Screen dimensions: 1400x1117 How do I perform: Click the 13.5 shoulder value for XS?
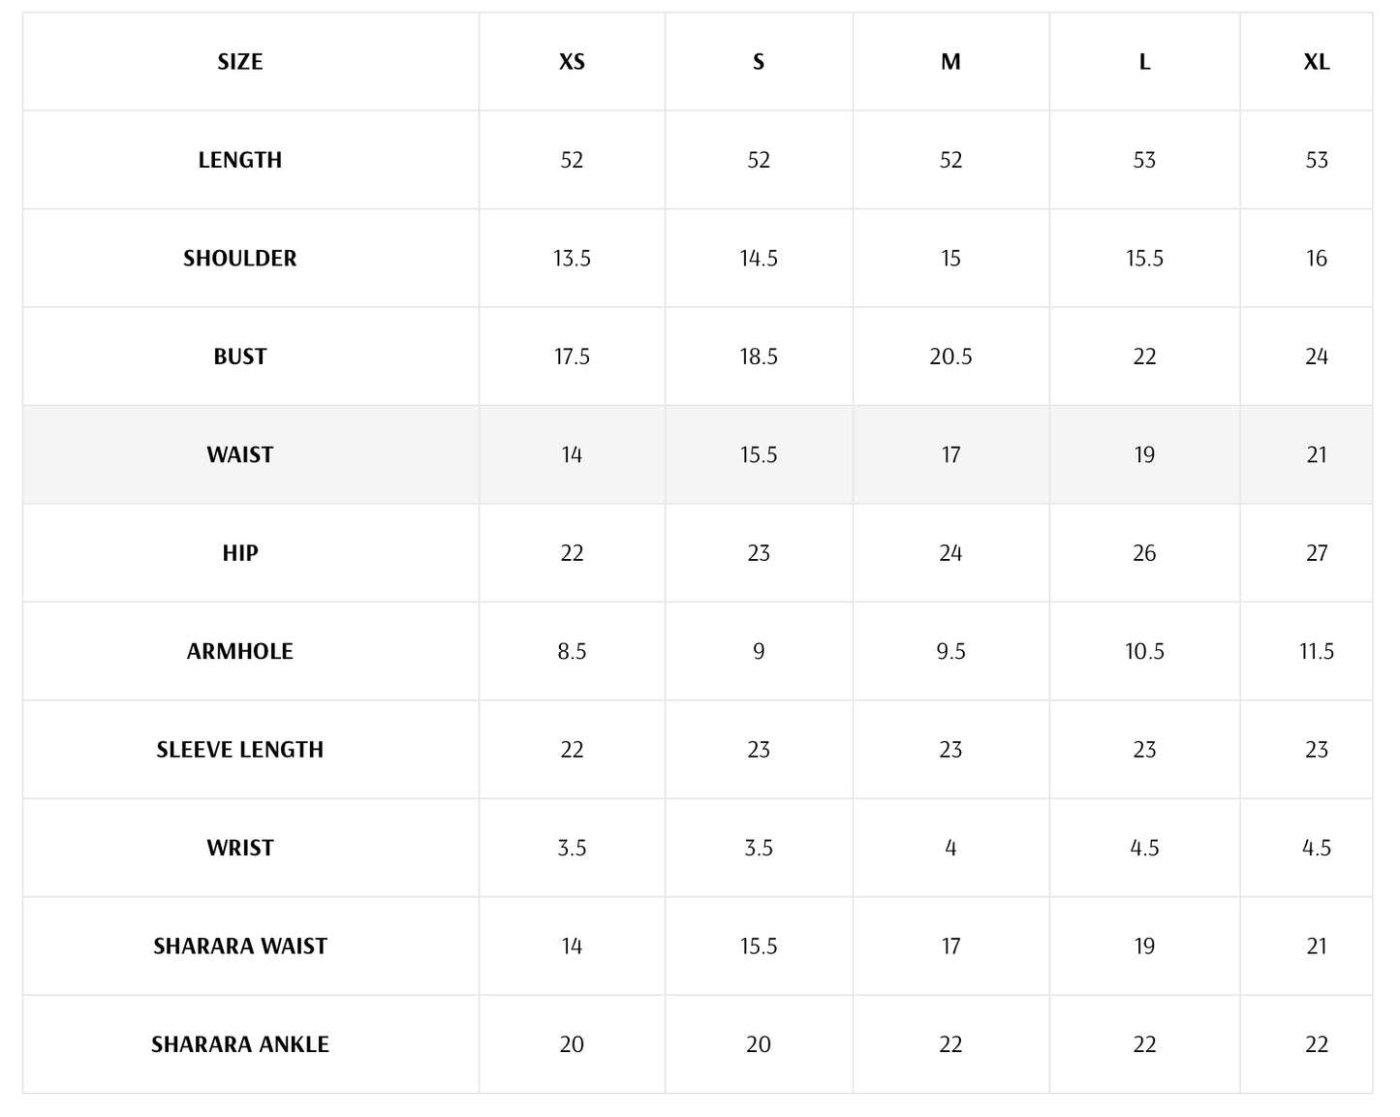[x=572, y=259]
